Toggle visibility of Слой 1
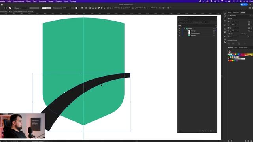253x142 pixels. pyautogui.click(x=179, y=28)
